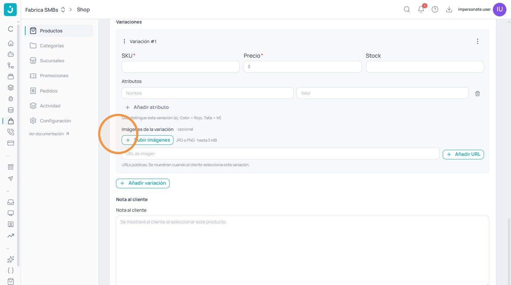Click the help question mark icon
The height and width of the screenshot is (285, 511).
tap(435, 10)
